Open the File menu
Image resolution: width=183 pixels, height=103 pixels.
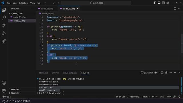(9, 3)
